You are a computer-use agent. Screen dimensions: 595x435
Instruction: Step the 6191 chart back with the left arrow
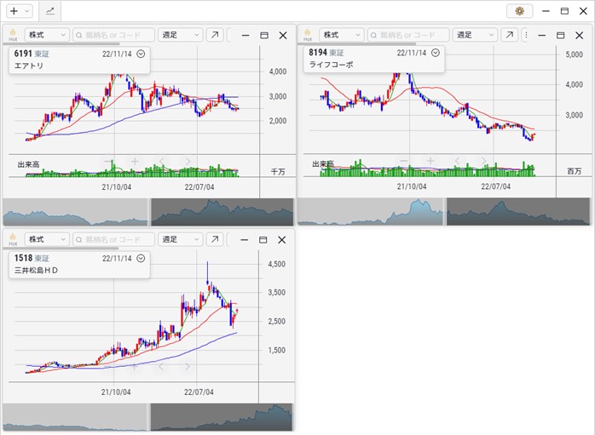point(161,162)
